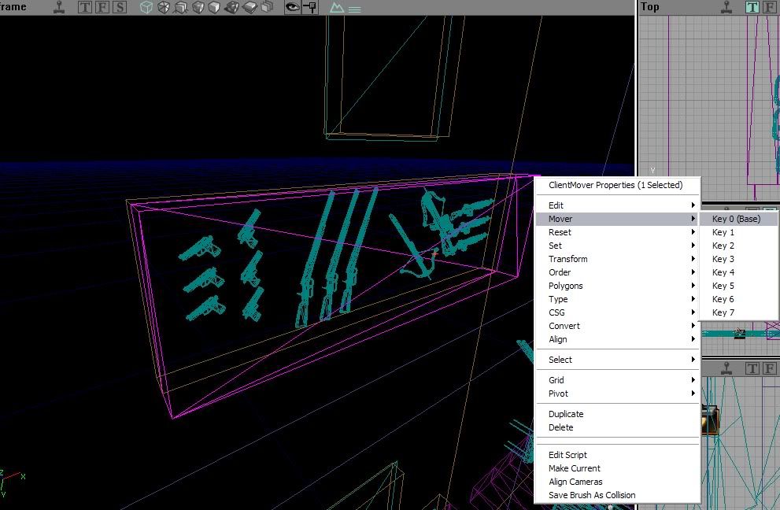Click the realtime preview joystick icon in main viewport
Image resolution: width=780 pixels, height=510 pixels.
point(60,7)
